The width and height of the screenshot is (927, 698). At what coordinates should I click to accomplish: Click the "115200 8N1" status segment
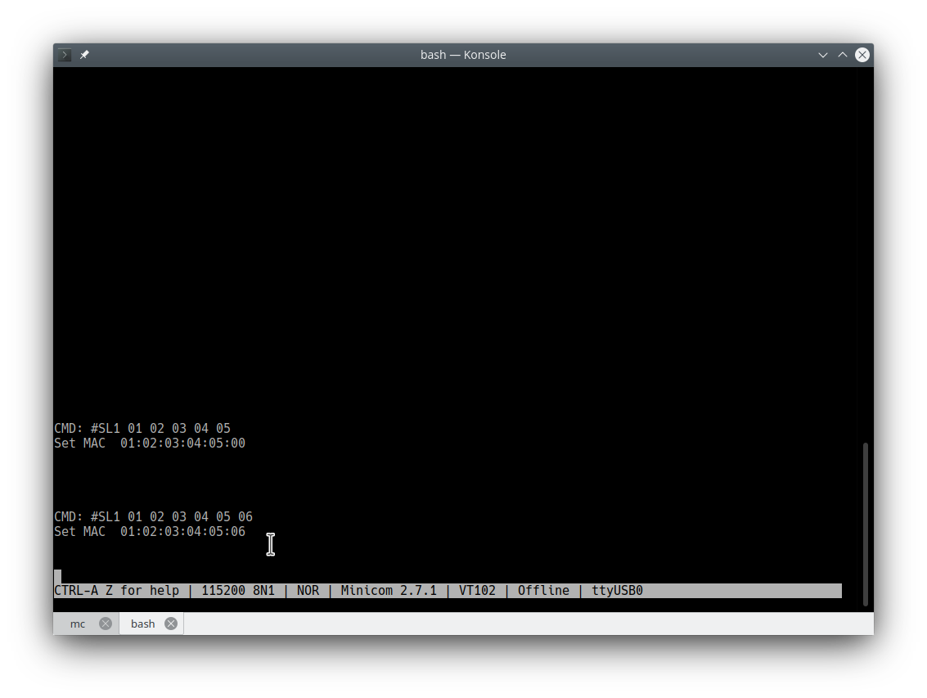pyautogui.click(x=238, y=591)
